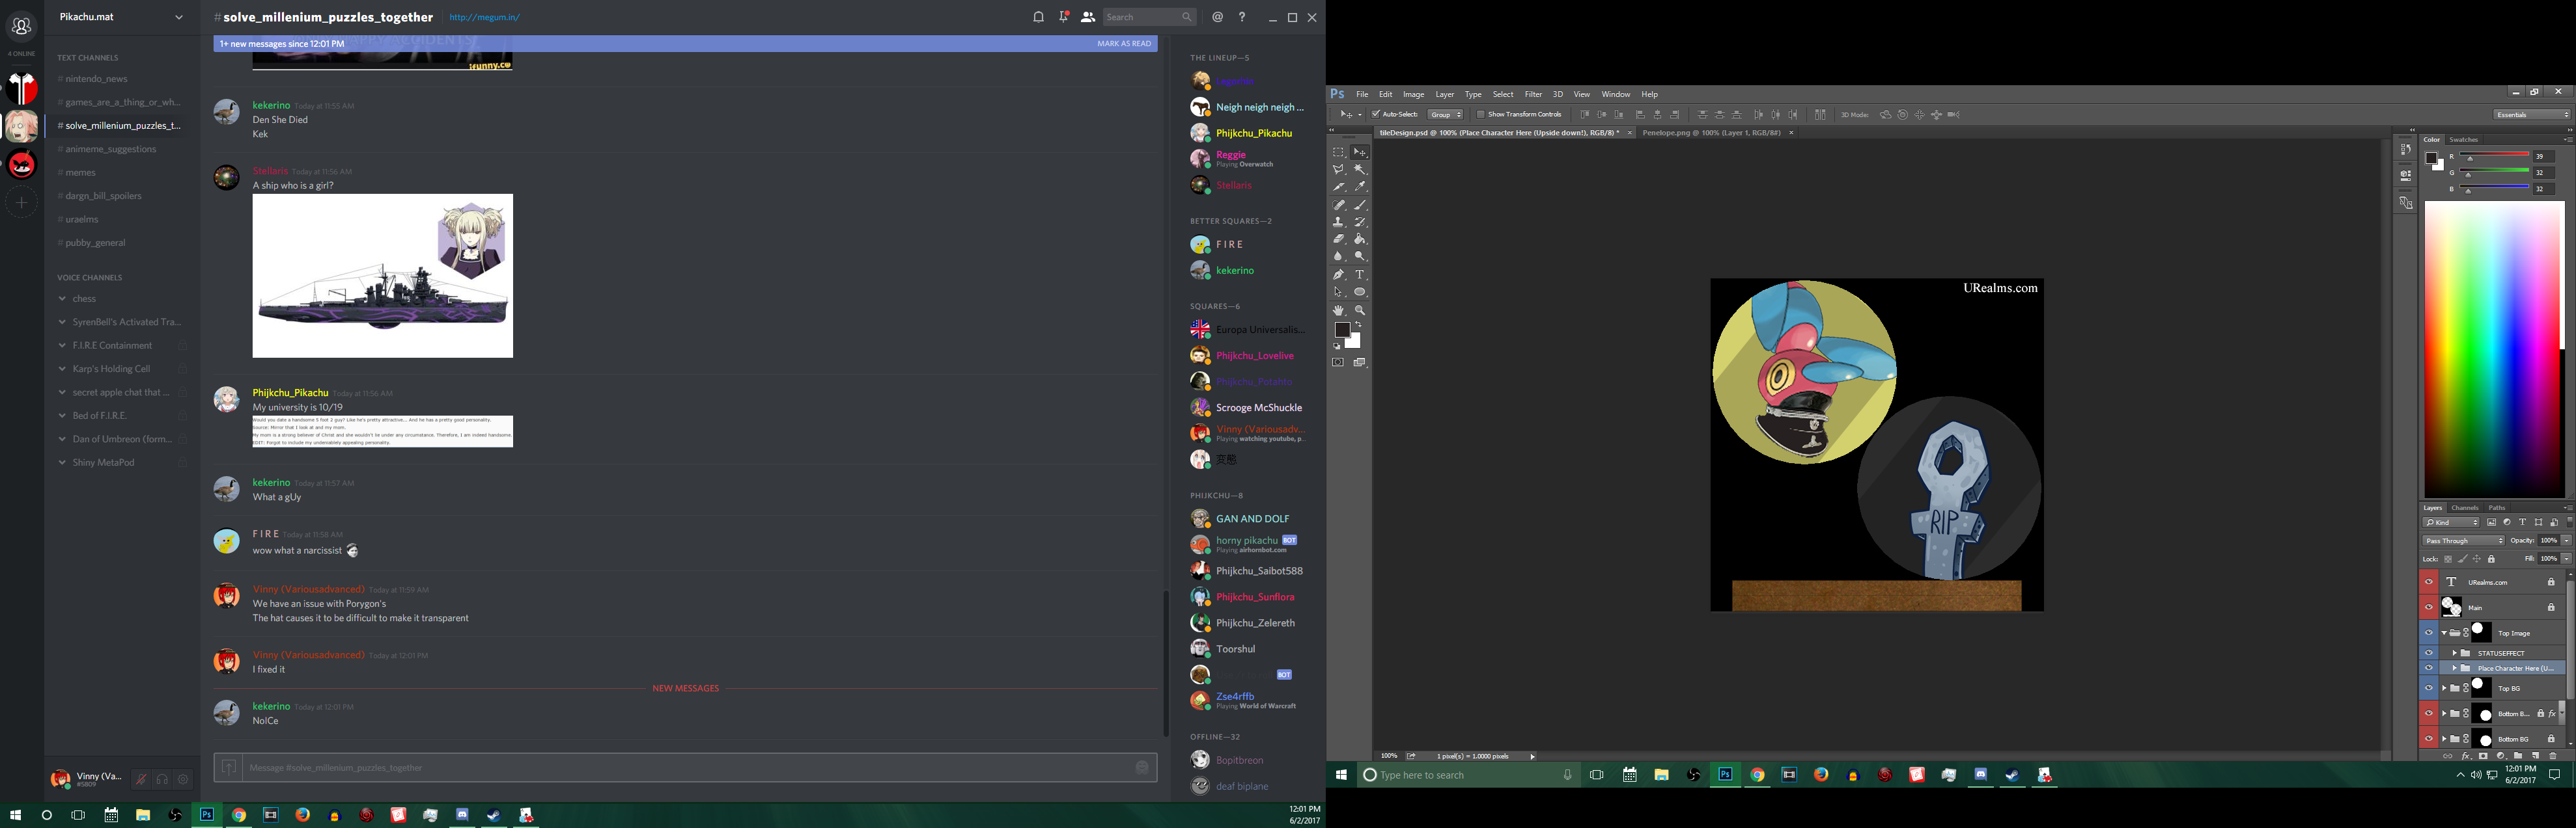Open the battleship image thumbnail in chat

pyautogui.click(x=382, y=276)
